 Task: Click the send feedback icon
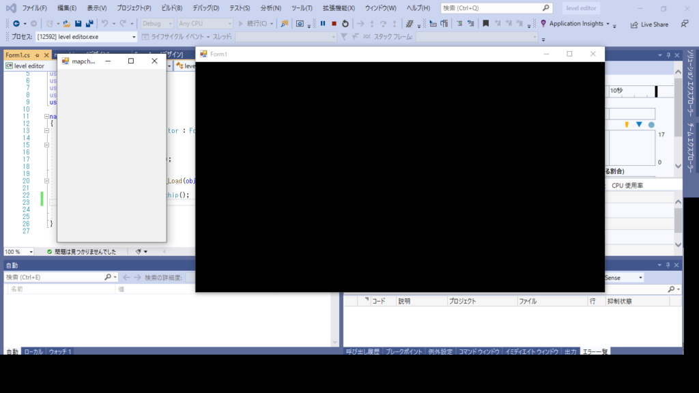point(685,24)
